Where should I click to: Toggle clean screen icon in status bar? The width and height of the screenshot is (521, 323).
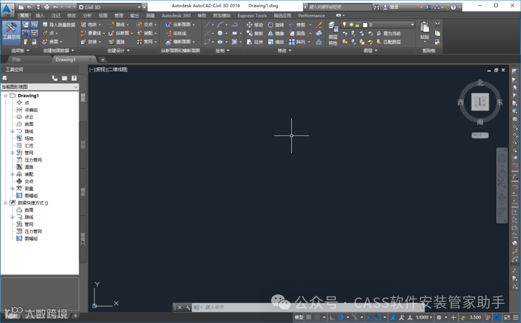(507, 317)
